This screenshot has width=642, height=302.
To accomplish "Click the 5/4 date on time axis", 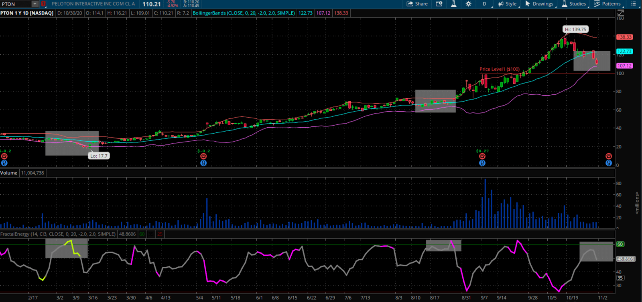I will (x=199, y=298).
